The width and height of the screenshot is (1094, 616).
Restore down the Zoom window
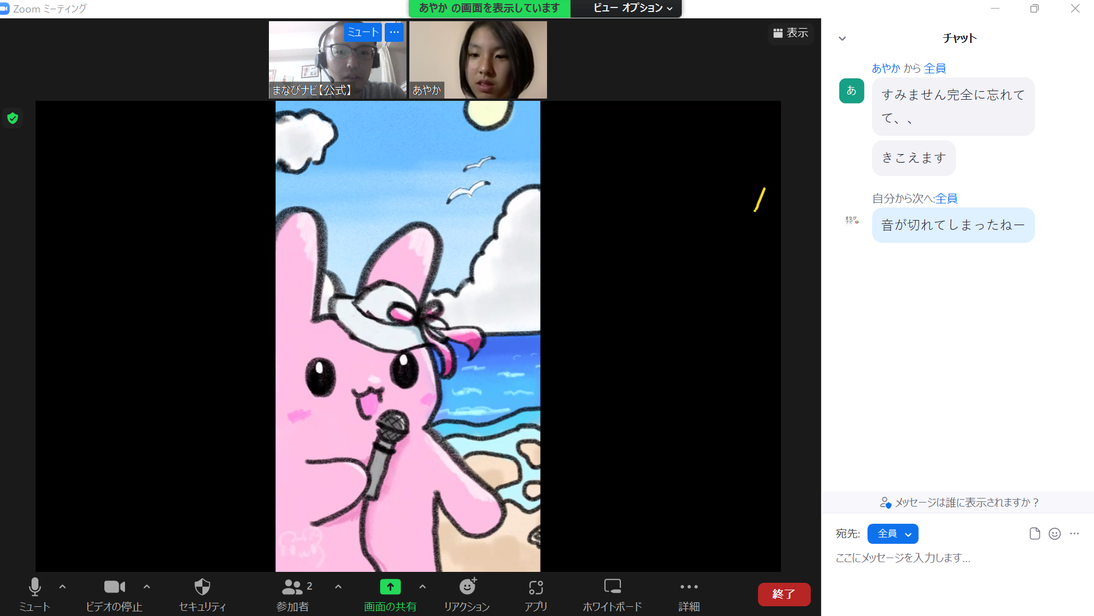click(x=1034, y=9)
